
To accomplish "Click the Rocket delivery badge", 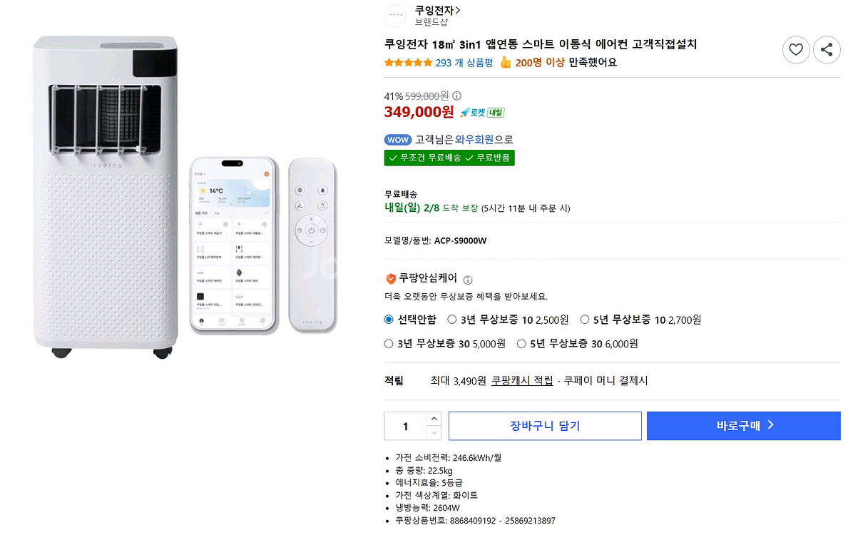I will pos(482,112).
